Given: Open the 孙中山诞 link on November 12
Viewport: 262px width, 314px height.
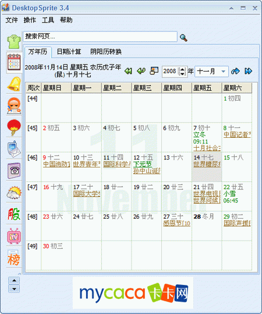Looking at the screenshot, I should [147, 171].
